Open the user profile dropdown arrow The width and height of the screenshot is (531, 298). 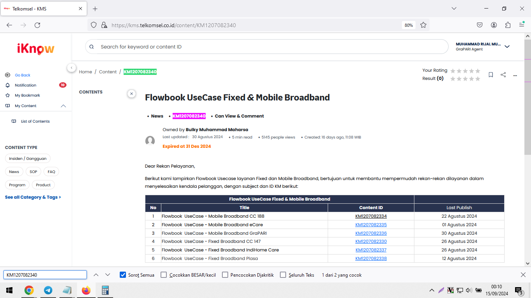pyautogui.click(x=507, y=47)
